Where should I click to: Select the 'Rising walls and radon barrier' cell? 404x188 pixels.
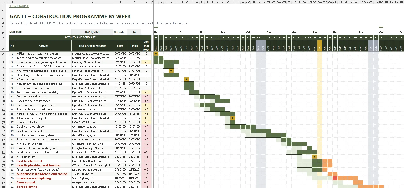coord(44,109)
